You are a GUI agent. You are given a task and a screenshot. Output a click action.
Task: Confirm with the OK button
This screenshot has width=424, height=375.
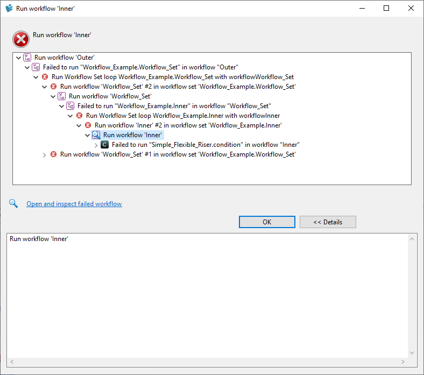(x=267, y=222)
